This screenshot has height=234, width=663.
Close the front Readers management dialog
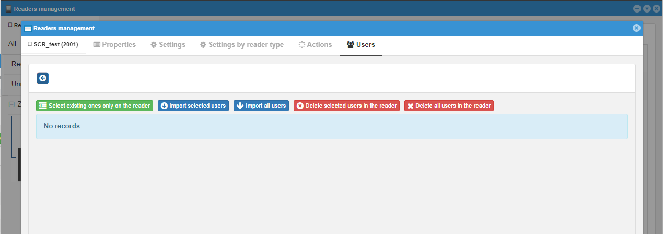pos(636,28)
